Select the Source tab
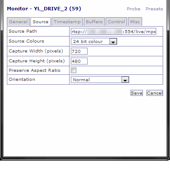The width and height of the screenshot is (170, 184). (x=40, y=21)
